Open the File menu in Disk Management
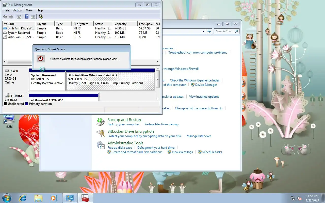This screenshot has width=325, height=203. click(x=7, y=10)
